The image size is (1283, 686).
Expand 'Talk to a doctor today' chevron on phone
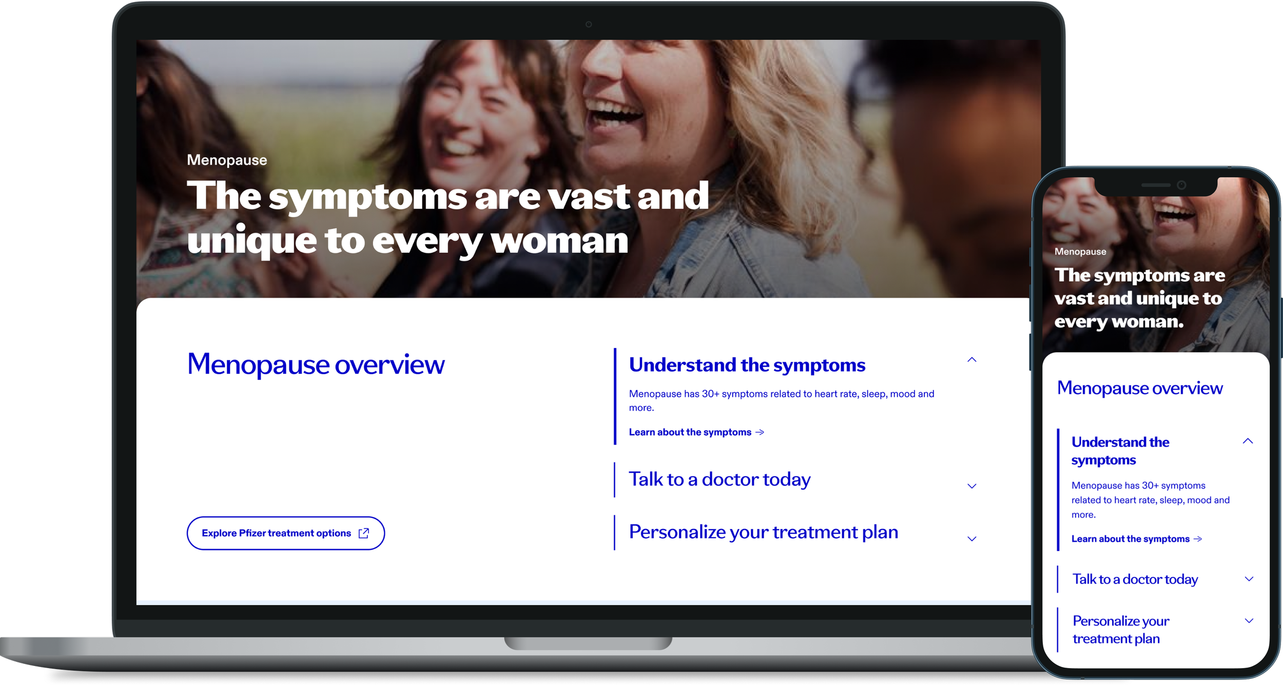point(1249,579)
